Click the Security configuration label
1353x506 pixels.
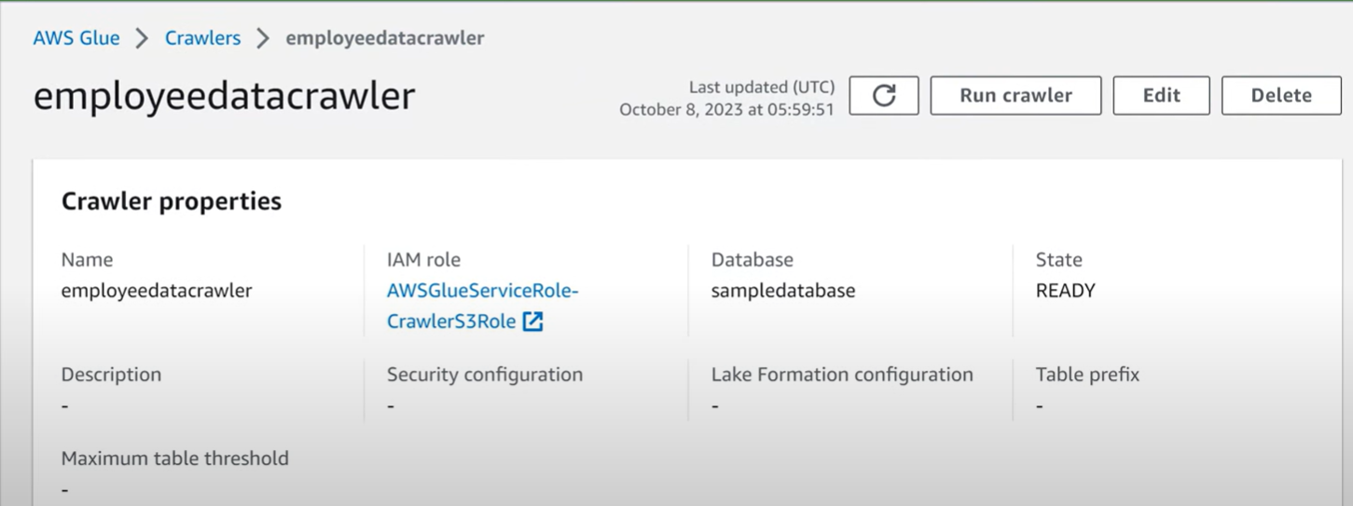pyautogui.click(x=485, y=375)
